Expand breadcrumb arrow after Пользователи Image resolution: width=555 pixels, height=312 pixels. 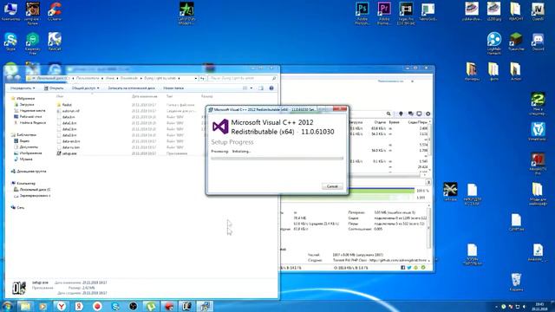tap(102, 78)
